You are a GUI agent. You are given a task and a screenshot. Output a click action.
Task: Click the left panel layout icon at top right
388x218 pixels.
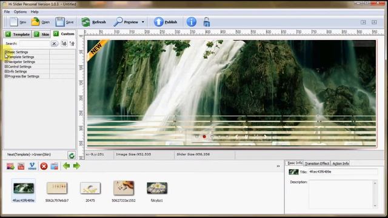click(x=363, y=22)
